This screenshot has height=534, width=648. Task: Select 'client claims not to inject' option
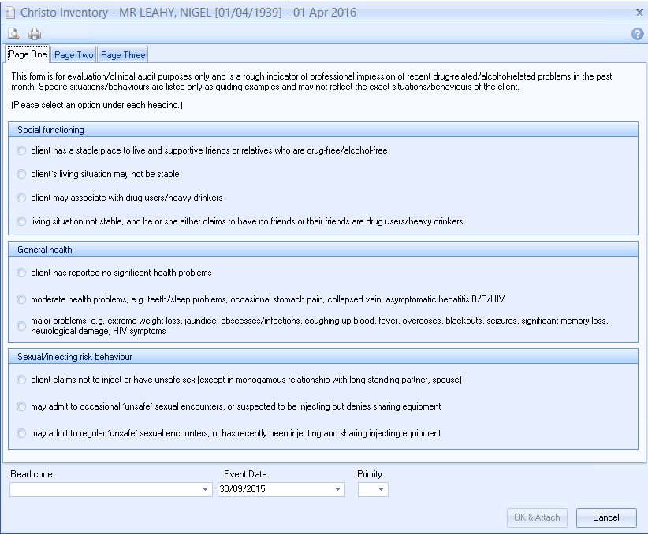pyautogui.click(x=21, y=380)
